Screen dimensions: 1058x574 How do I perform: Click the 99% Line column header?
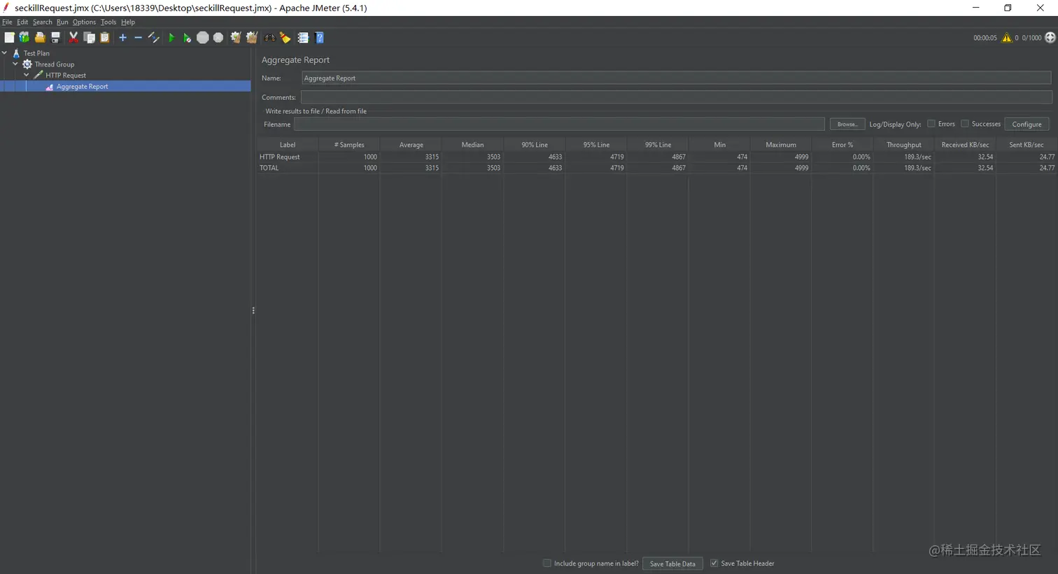(658, 145)
